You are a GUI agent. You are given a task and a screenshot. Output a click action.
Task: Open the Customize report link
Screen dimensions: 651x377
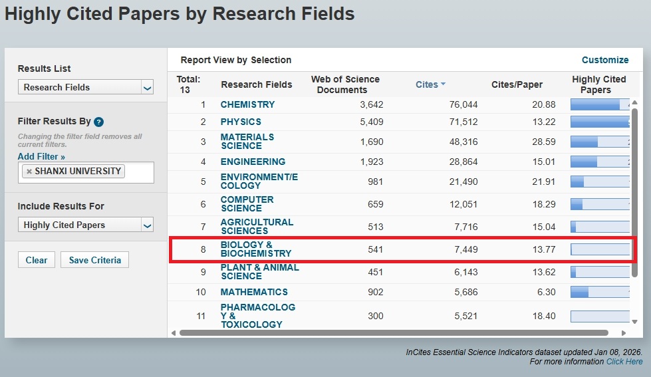pyautogui.click(x=604, y=60)
